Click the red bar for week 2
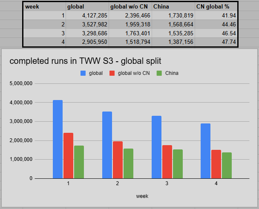Viewport: 259px width, 209px height. click(x=118, y=160)
